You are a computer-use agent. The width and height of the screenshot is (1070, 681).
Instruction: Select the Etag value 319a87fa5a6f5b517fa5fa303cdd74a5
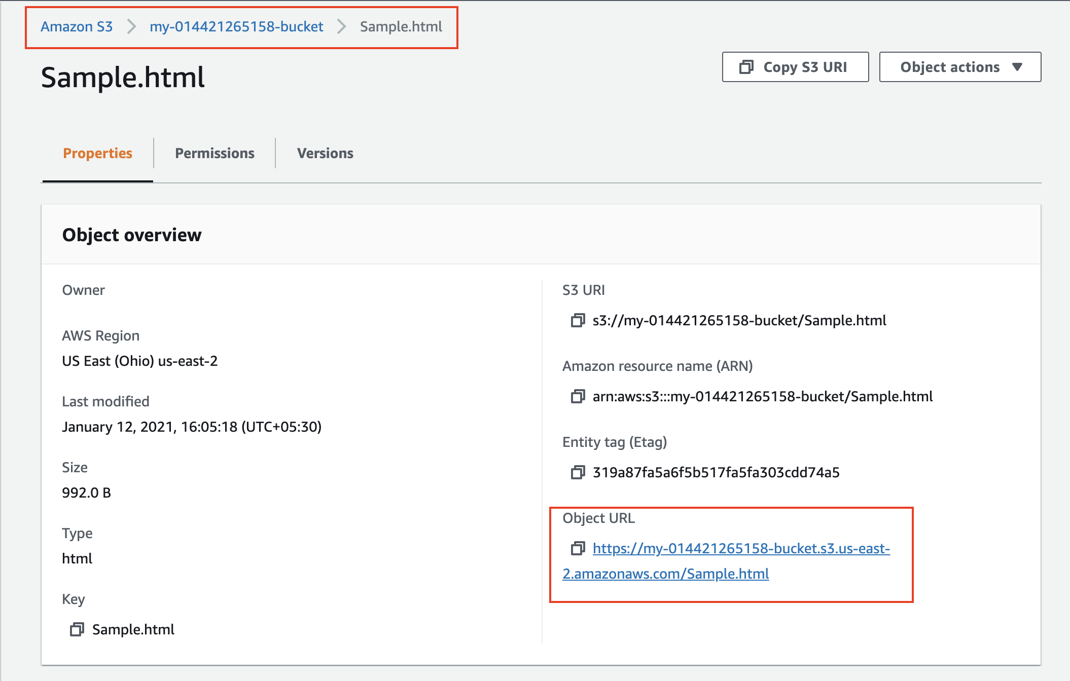coord(716,472)
